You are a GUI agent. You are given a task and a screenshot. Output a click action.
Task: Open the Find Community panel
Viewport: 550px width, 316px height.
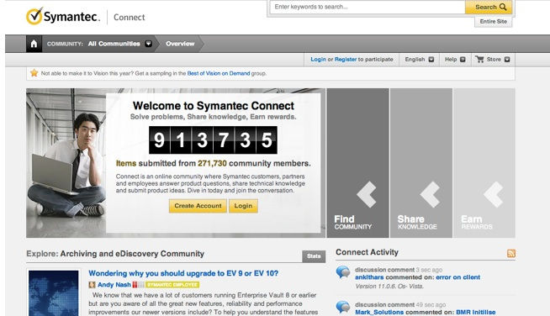(x=357, y=163)
